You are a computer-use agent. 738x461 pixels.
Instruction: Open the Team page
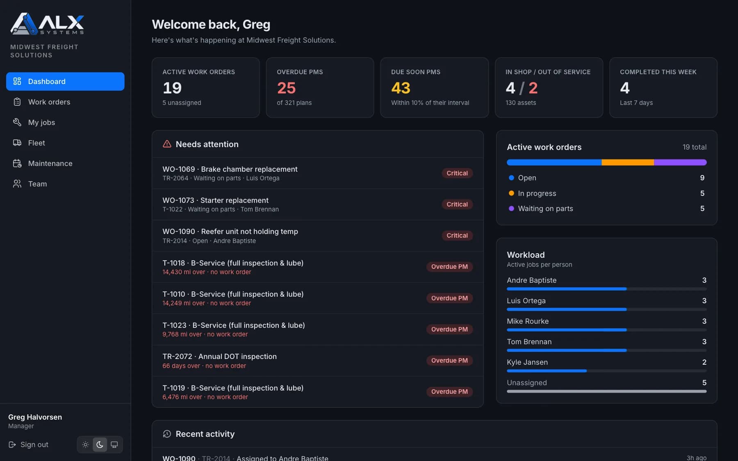(65, 184)
